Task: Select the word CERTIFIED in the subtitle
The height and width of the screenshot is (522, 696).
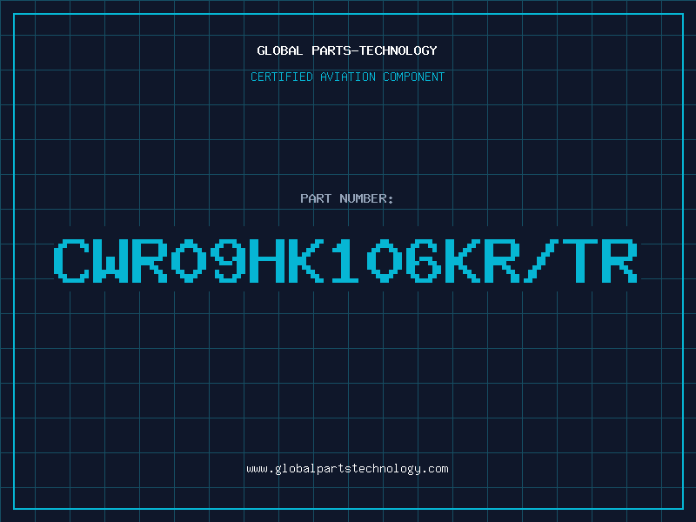Action: point(282,77)
